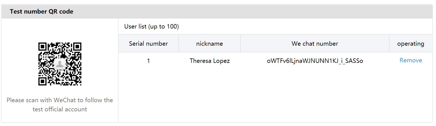Remove Theresa Lopez from the user list

(410, 60)
